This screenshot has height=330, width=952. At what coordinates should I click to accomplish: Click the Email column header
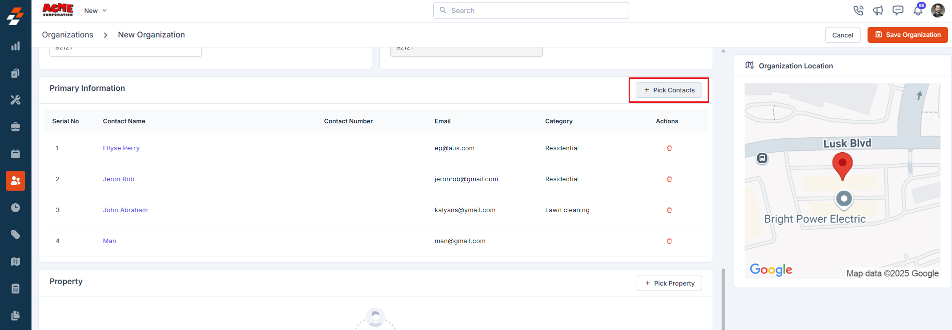[443, 121]
